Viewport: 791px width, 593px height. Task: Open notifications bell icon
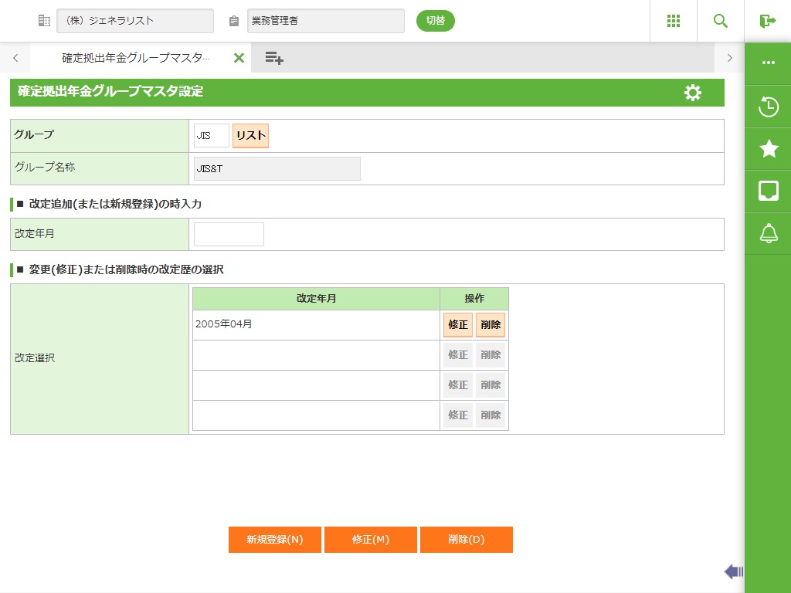768,233
